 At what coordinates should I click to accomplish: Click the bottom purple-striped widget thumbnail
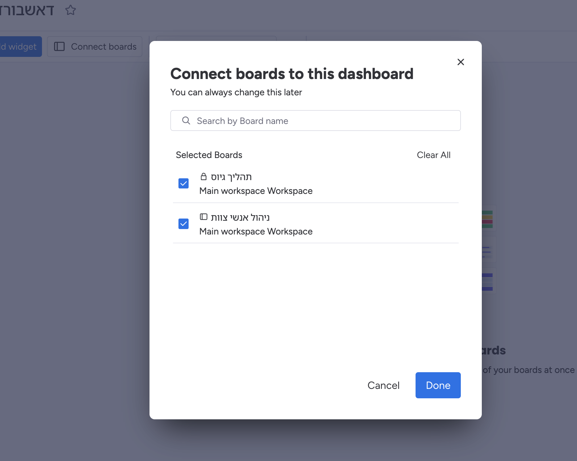488,282
